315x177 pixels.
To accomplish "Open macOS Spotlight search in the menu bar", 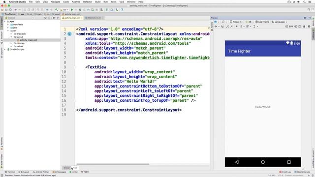I will click(305, 2).
